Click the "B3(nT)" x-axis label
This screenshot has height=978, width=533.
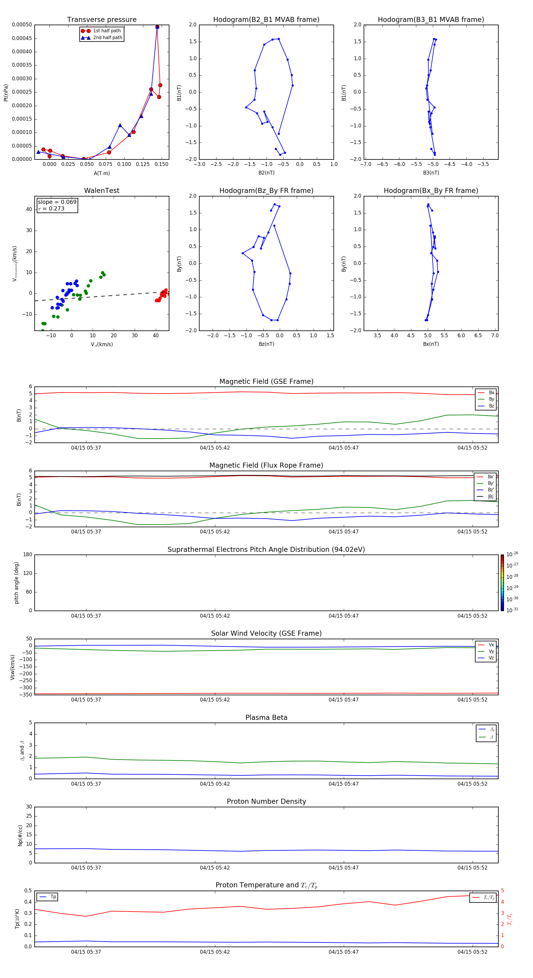click(431, 173)
